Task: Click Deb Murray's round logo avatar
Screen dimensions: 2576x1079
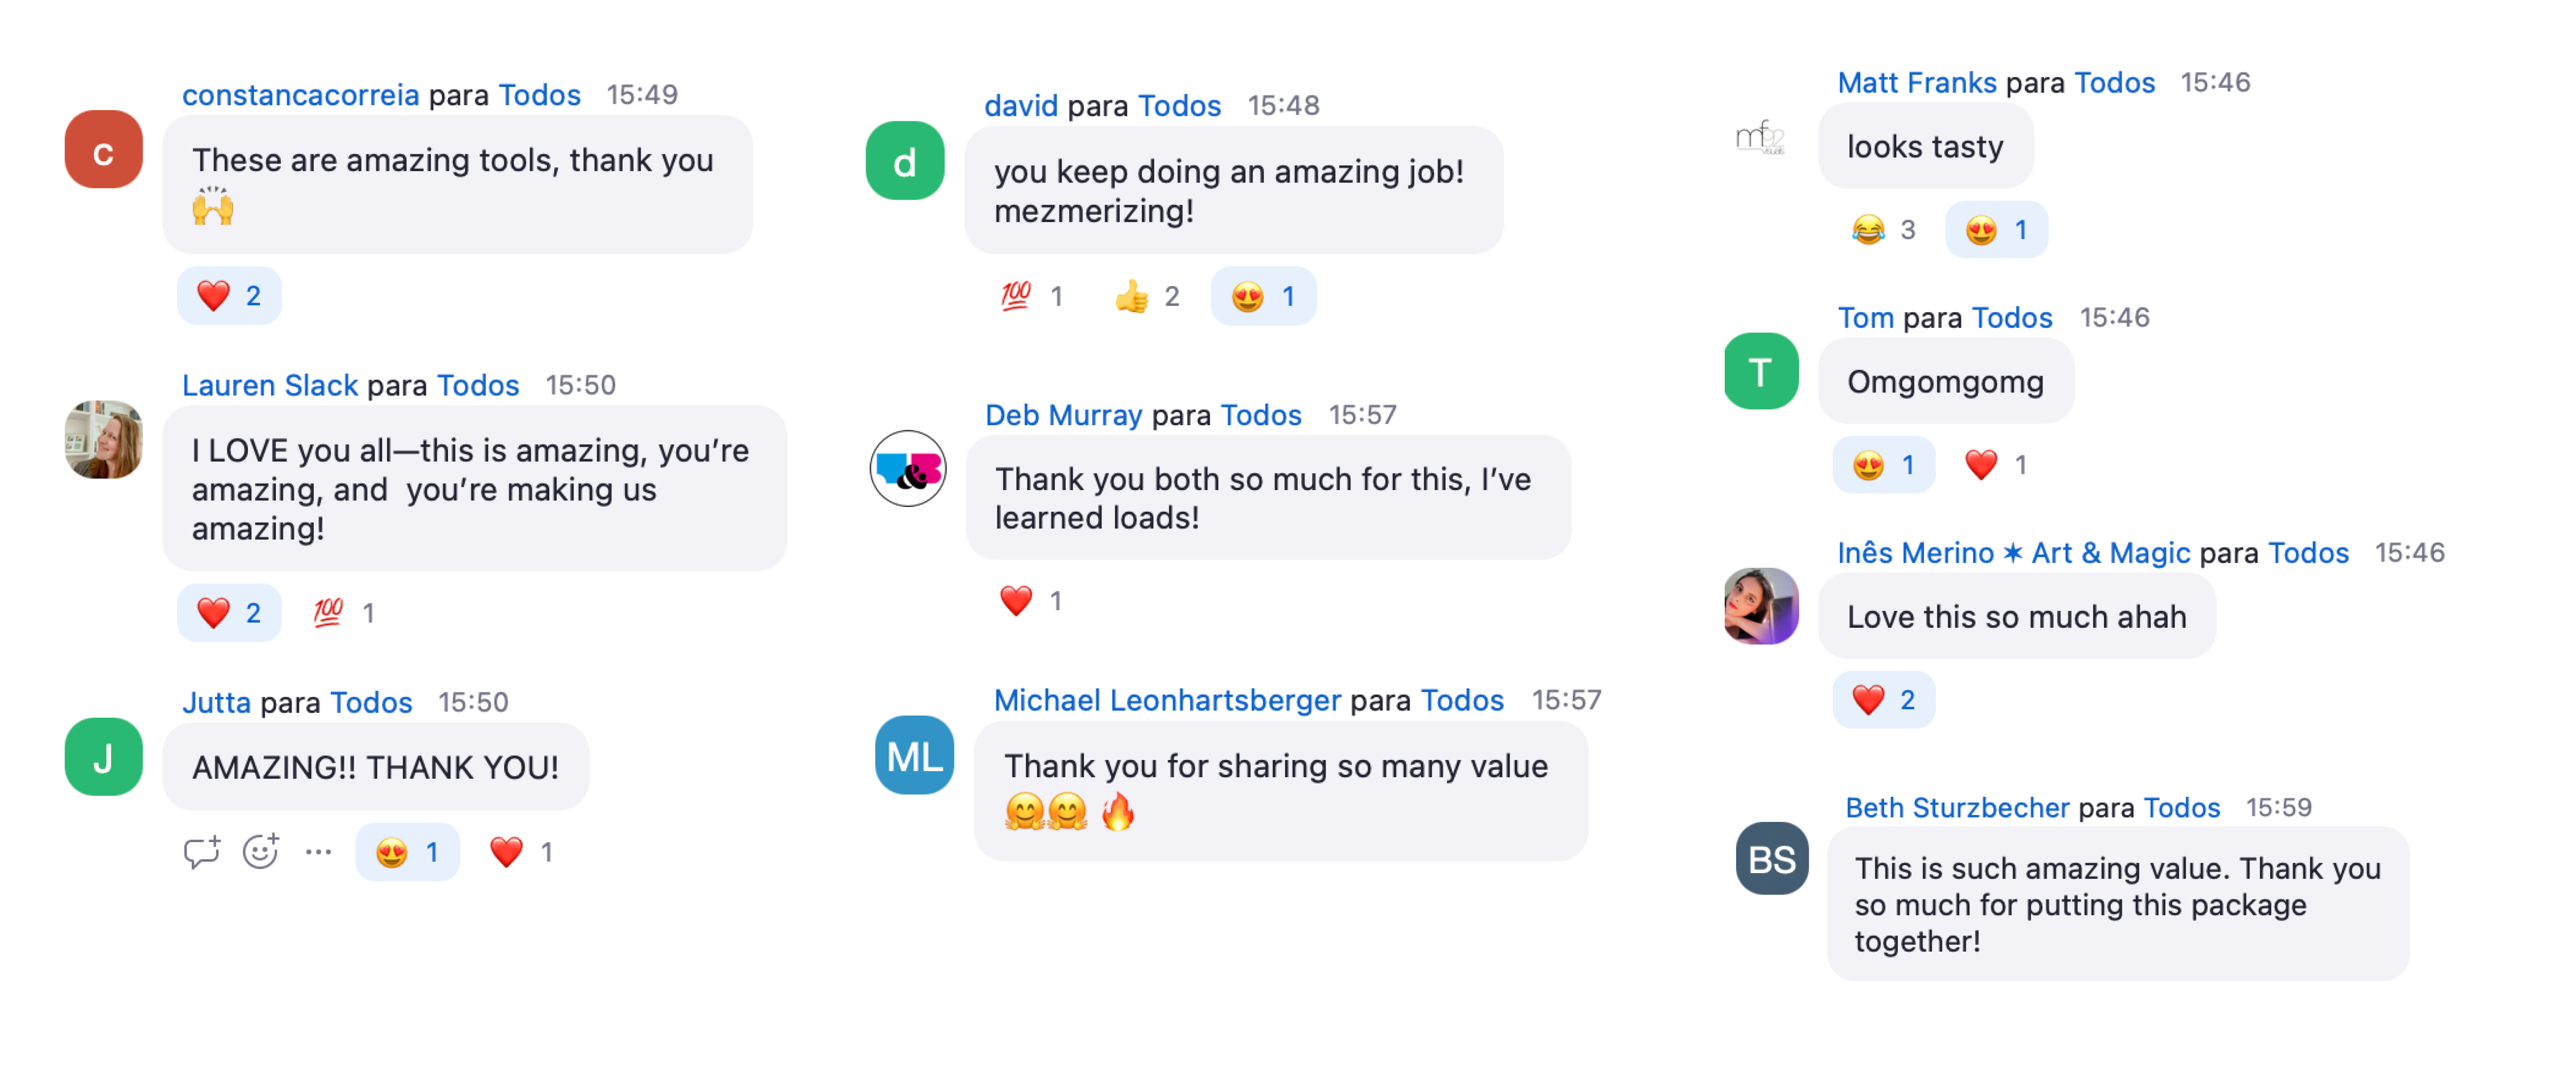Action: point(908,469)
